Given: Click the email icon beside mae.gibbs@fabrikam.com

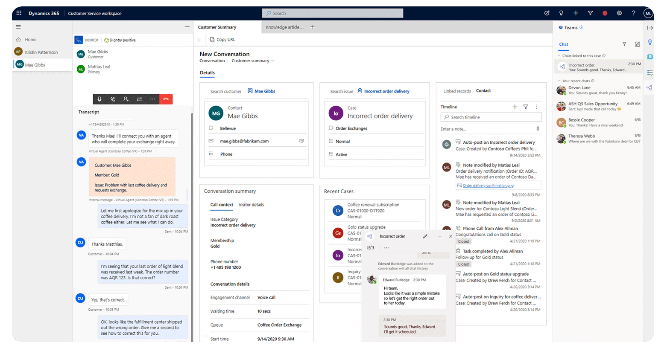Looking at the screenshot, I should pos(301,141).
